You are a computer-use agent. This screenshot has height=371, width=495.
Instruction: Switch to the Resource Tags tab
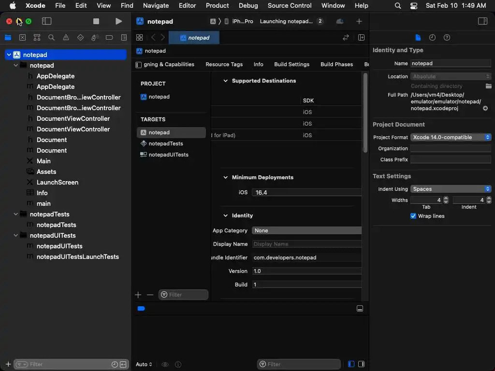tap(224, 64)
